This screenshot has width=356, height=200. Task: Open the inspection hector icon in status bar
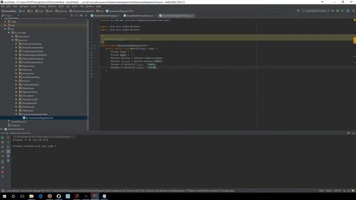click(x=349, y=191)
